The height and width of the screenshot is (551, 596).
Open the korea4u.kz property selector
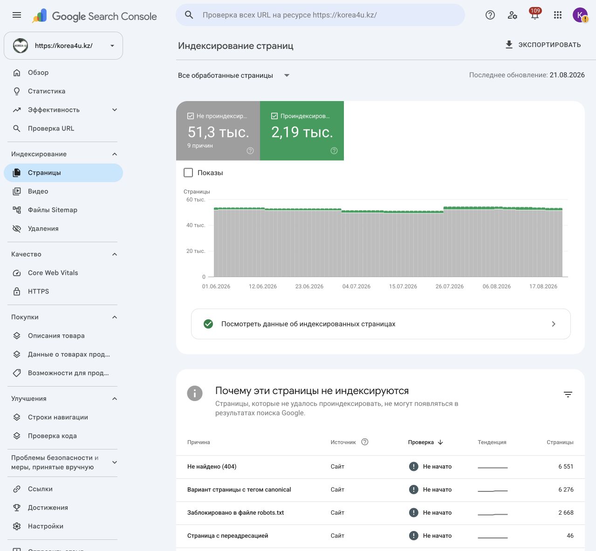coord(63,46)
